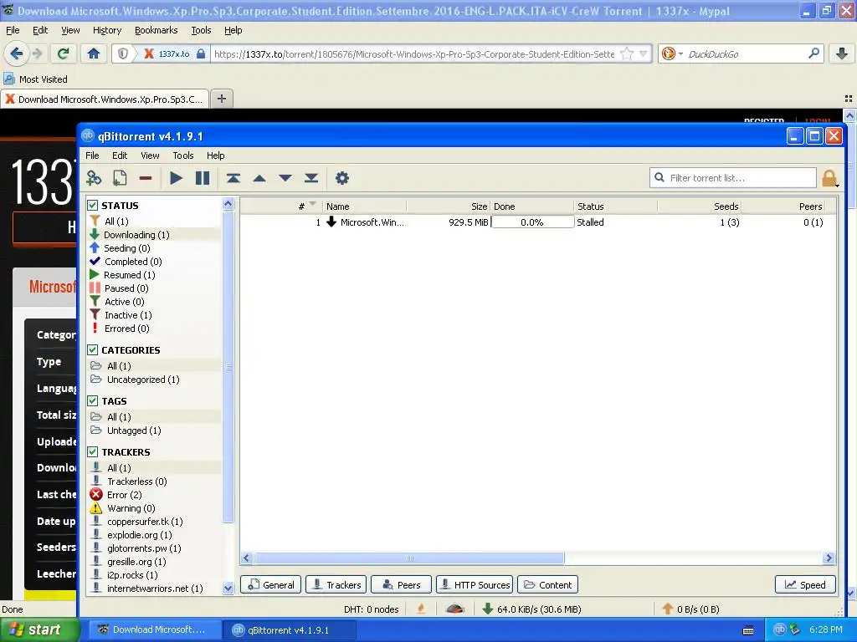Toggle the TAGS filter checkbox
This screenshot has width=857, height=642.
coord(93,401)
